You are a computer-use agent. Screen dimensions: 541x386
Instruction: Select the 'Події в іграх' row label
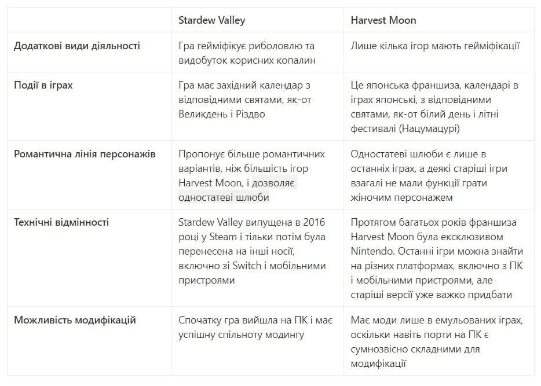tap(43, 86)
